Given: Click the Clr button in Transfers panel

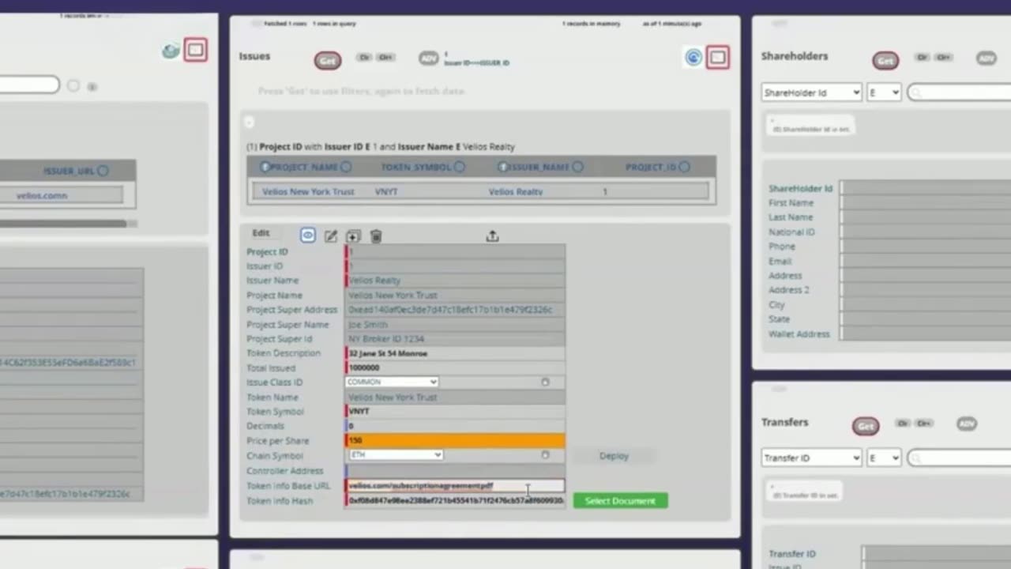Looking at the screenshot, I should pos(903,424).
